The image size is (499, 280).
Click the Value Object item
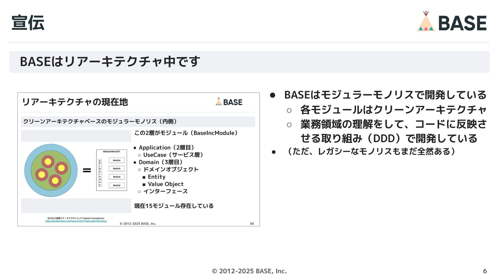pyautogui.click(x=166, y=184)
